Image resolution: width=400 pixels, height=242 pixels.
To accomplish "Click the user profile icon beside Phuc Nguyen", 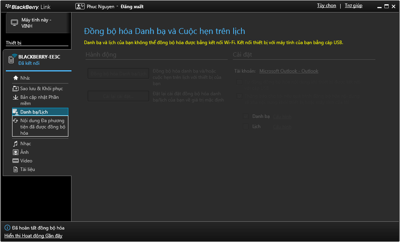I will 80,6.
